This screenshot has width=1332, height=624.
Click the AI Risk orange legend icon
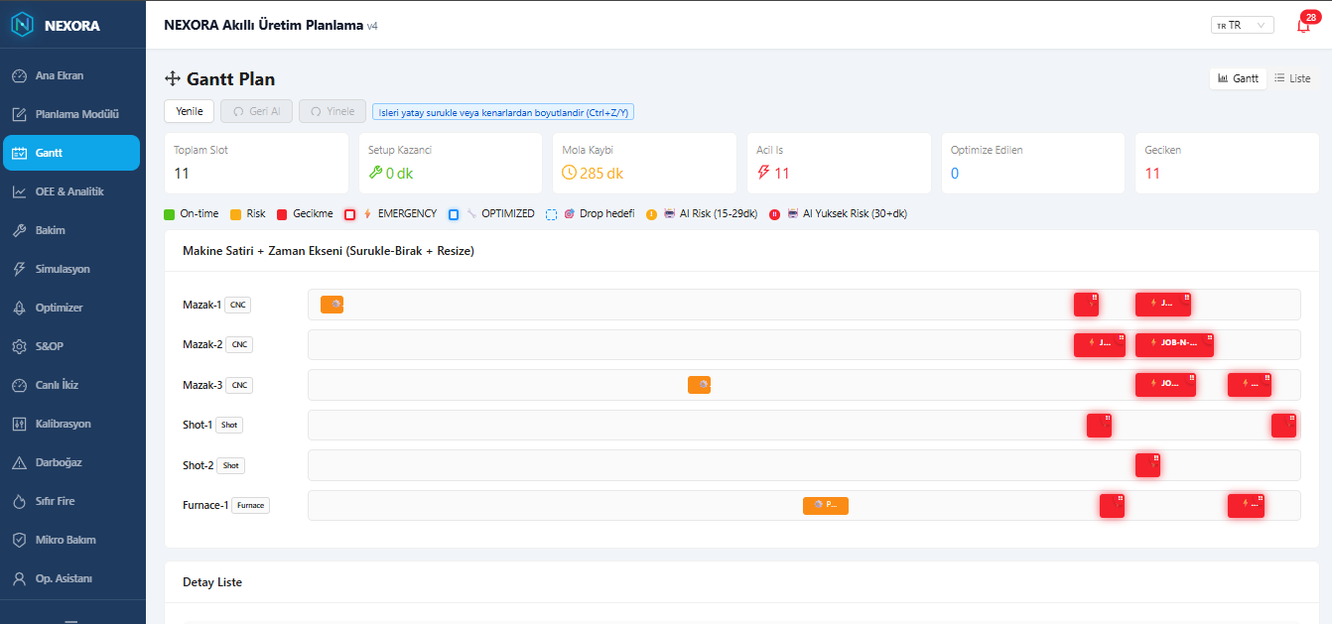[x=651, y=214]
